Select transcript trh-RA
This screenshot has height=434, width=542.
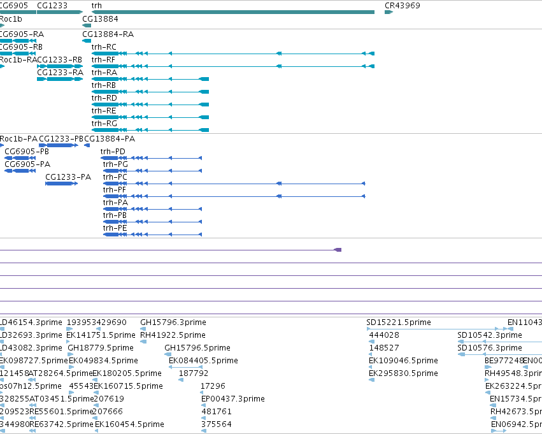click(x=104, y=72)
